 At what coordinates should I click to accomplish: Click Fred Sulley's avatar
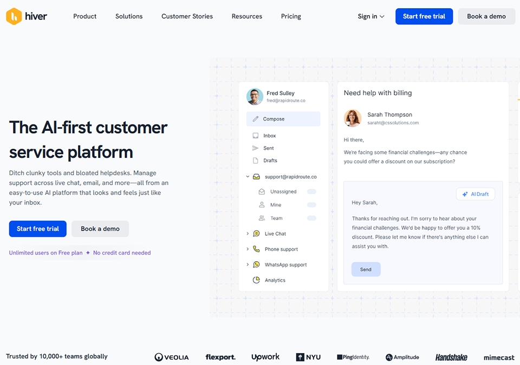point(255,96)
